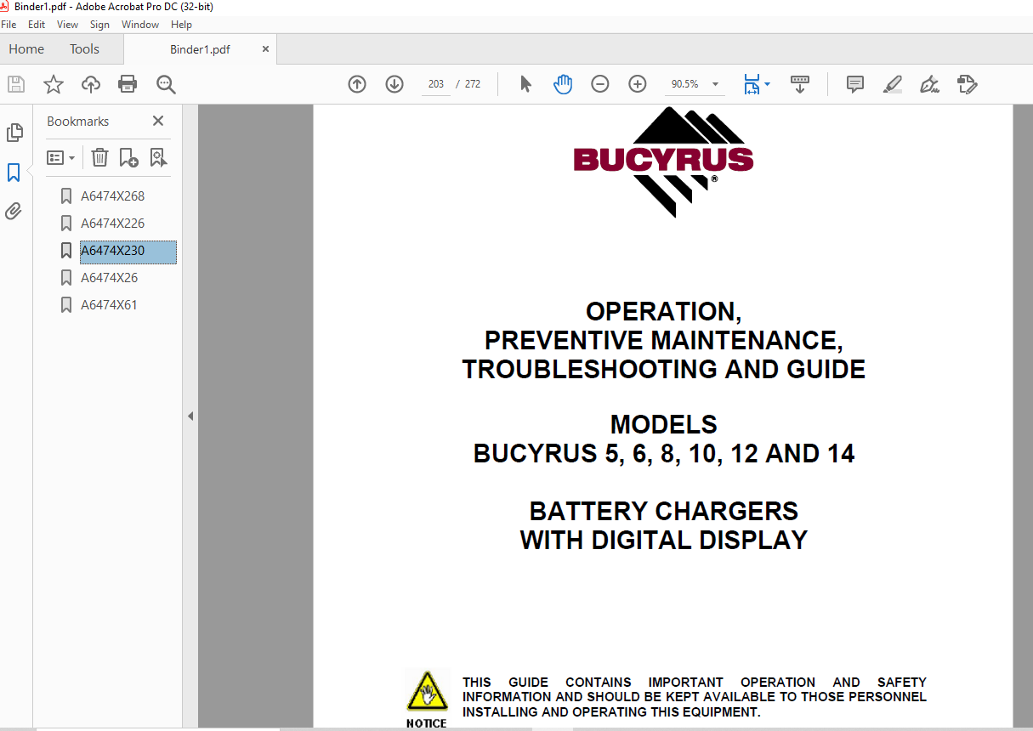Viewport: 1033px width, 731px height.
Task: Zoom out with the minus button
Action: pyautogui.click(x=600, y=84)
